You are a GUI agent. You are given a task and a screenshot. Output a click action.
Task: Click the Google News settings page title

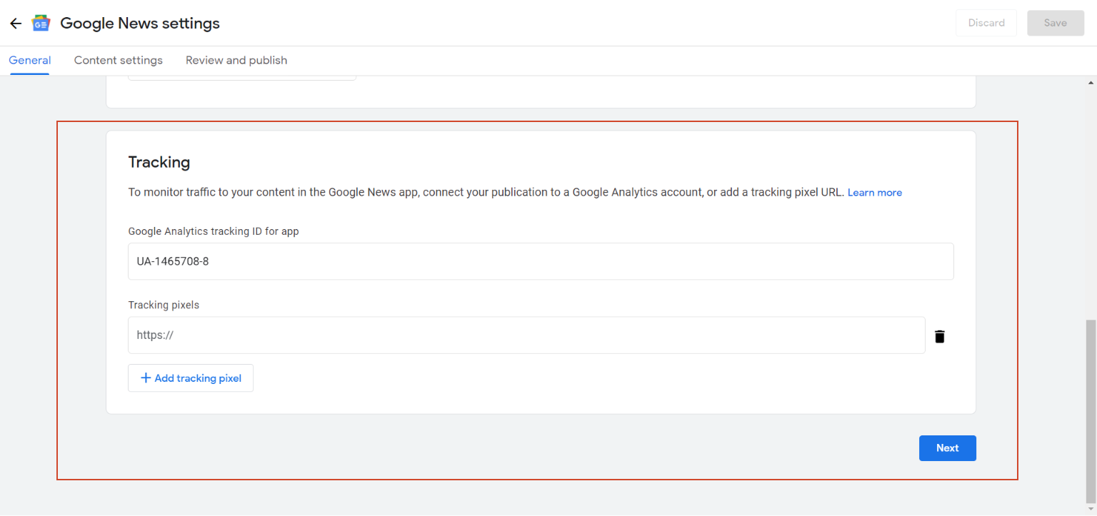coord(140,24)
